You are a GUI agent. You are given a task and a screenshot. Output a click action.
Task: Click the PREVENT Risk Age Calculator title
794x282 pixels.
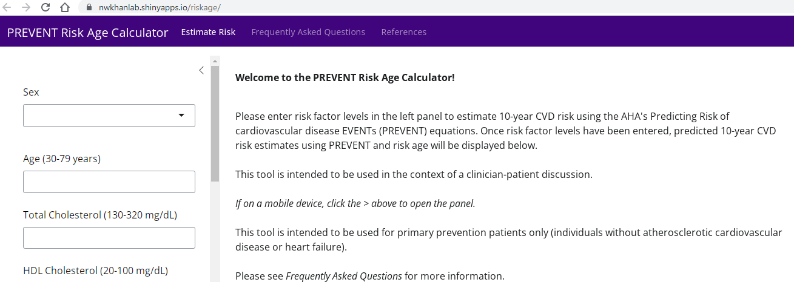pos(87,33)
